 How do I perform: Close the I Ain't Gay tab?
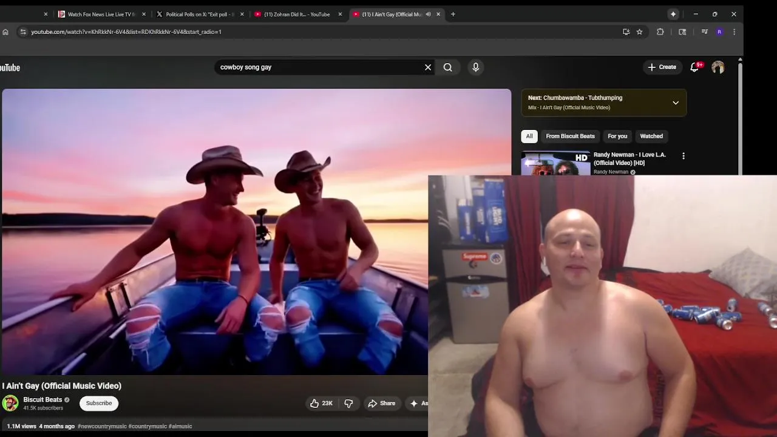tap(438, 14)
